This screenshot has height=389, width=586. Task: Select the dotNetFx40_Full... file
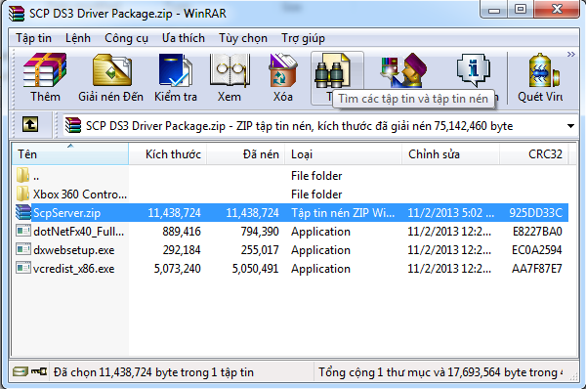[291, 232]
